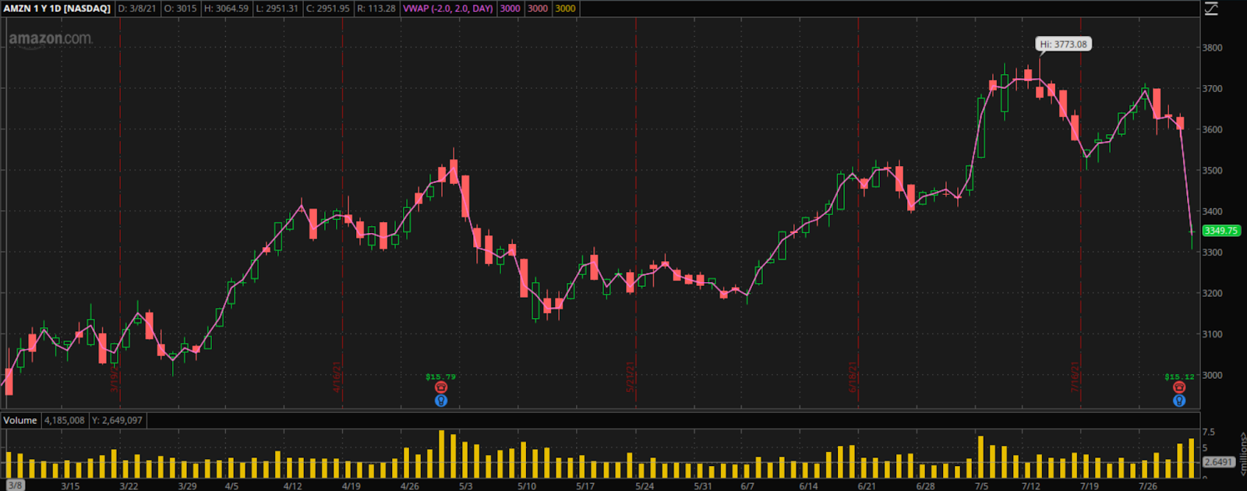Screen dimensions: 1247x491
Task: Click the 4/5 date axis label
Action: 231,486
